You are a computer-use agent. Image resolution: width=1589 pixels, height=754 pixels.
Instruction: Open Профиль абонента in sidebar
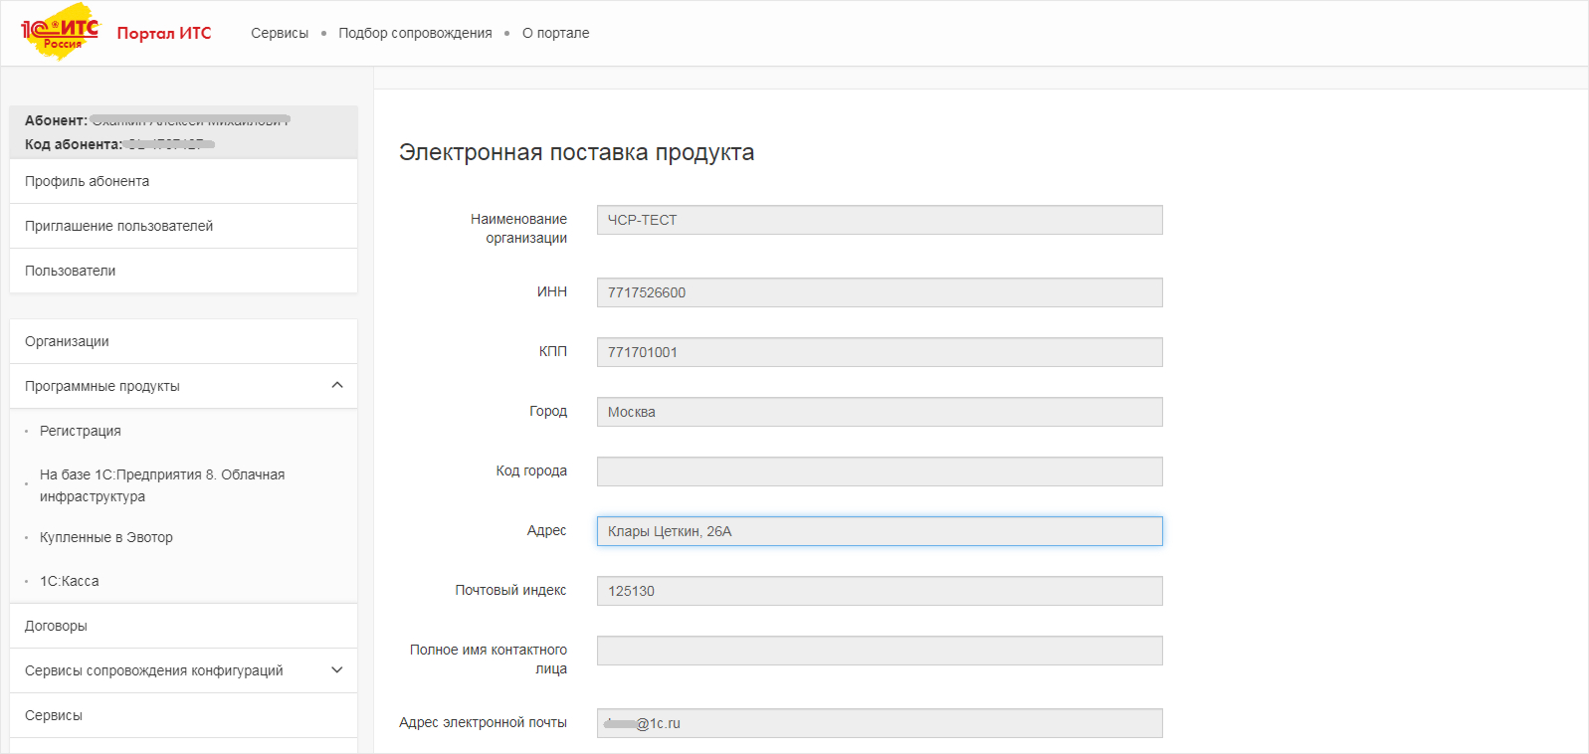pos(88,181)
